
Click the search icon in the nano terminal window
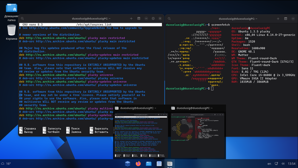(x=23, y=18)
